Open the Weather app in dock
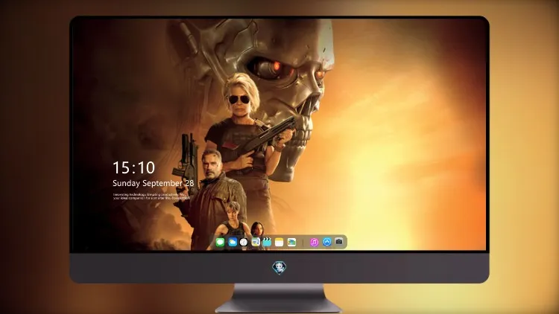The width and height of the screenshot is (559, 314). (233, 242)
